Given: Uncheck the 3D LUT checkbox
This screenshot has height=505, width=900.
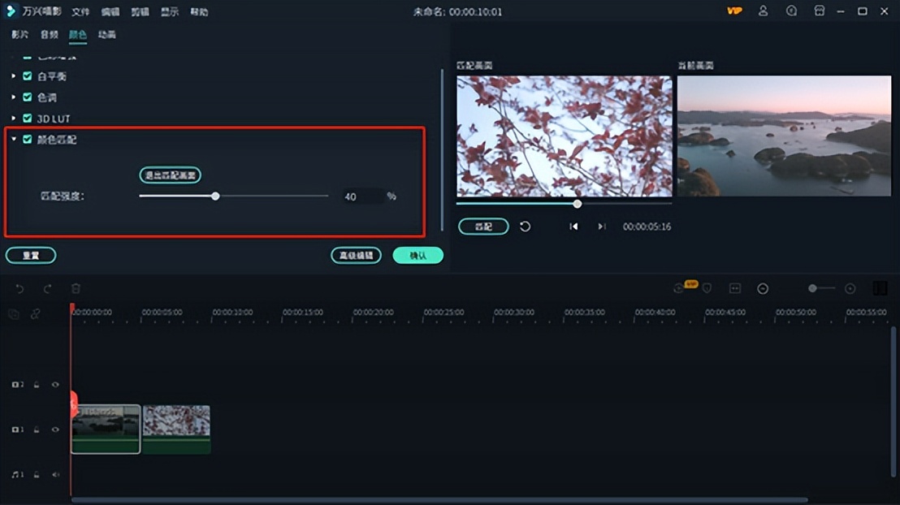Looking at the screenshot, I should coord(27,119).
